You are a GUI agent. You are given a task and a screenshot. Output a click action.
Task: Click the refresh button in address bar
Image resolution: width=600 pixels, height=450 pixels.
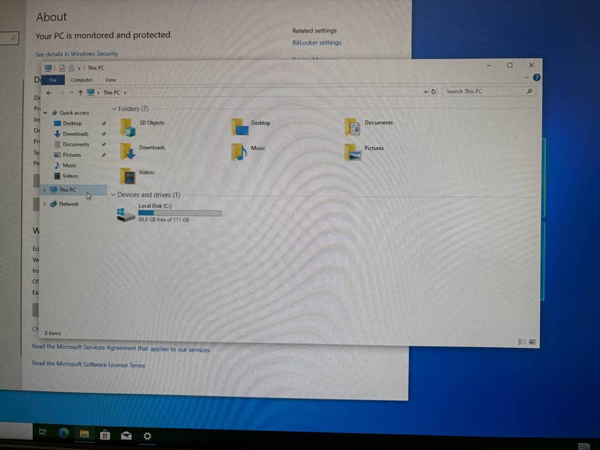tap(433, 92)
